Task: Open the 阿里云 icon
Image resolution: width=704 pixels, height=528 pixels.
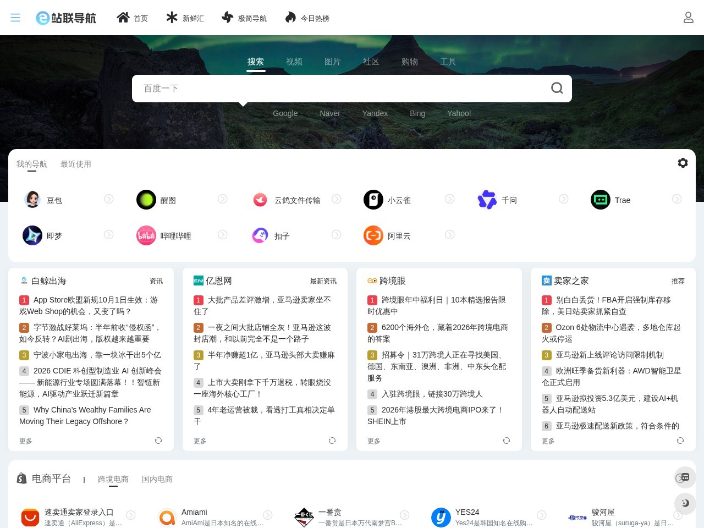Action: 373,235
